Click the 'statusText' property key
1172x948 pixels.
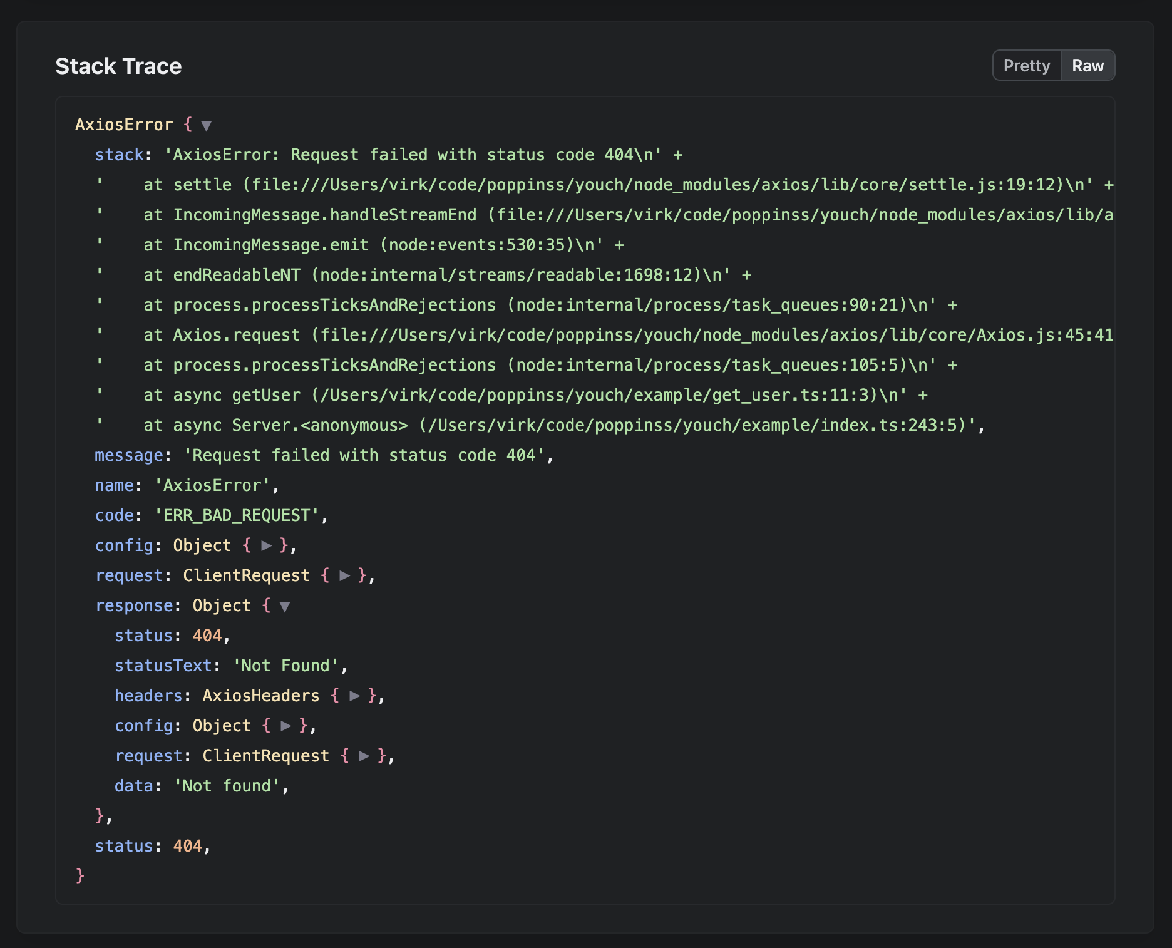click(x=163, y=666)
